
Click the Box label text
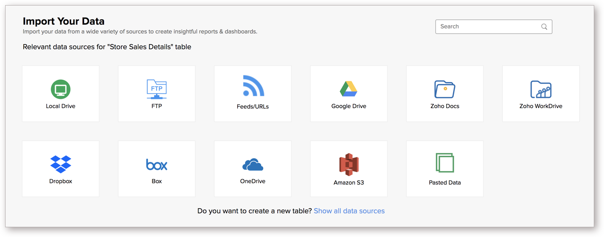(x=157, y=181)
